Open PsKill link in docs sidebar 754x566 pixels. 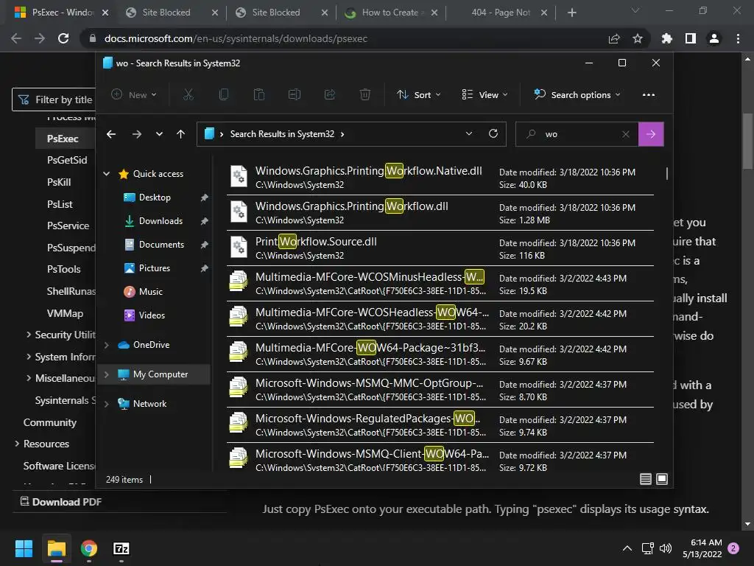coord(59,182)
